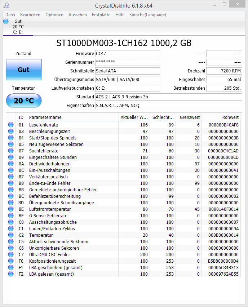Click the status orb for Unkorrigierbare Sektoren row
Image resolution: width=248 pixels, height=307 pixels.
pyautogui.click(x=11, y=248)
